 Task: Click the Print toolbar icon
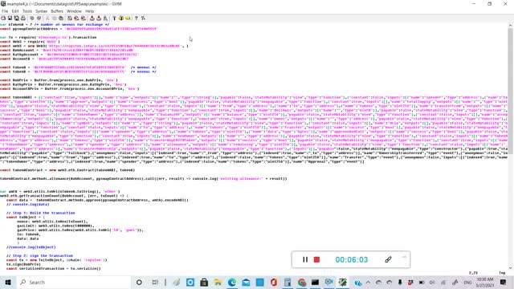tap(23, 18)
